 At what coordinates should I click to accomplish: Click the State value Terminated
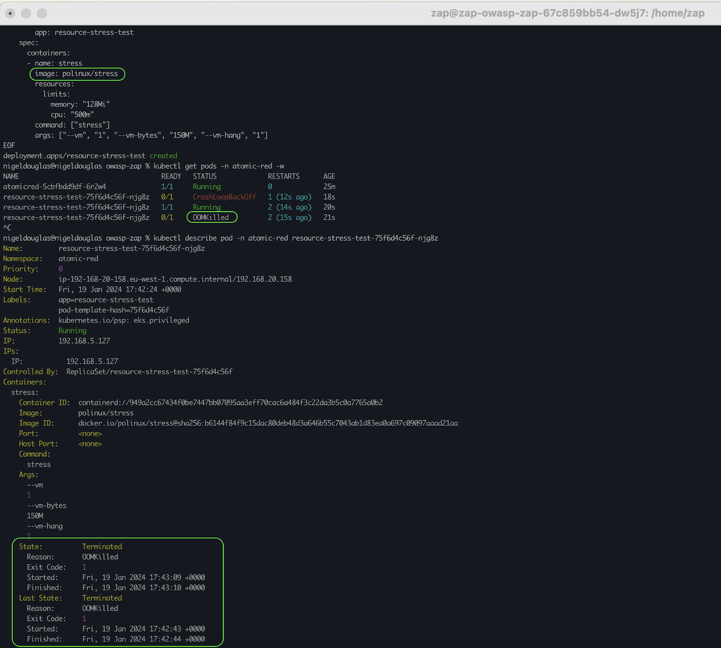(102, 547)
